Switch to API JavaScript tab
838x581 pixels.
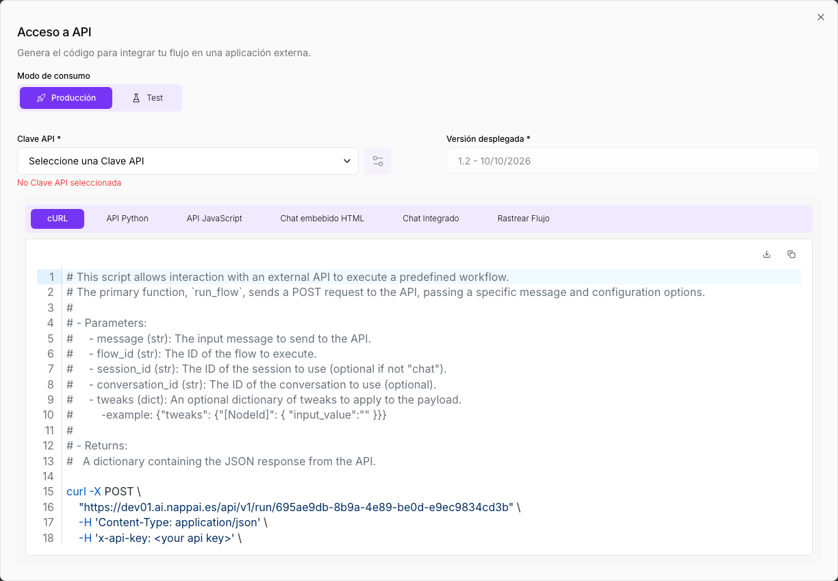pos(214,219)
